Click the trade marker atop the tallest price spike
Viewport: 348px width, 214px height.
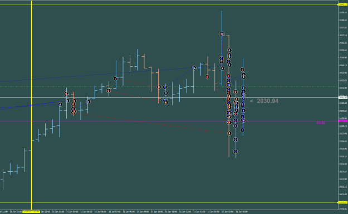pos(222,34)
